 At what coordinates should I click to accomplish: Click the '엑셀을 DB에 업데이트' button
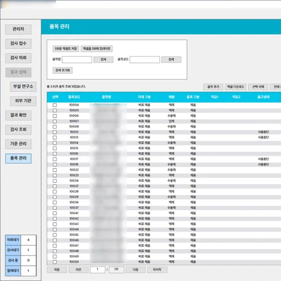click(97, 48)
